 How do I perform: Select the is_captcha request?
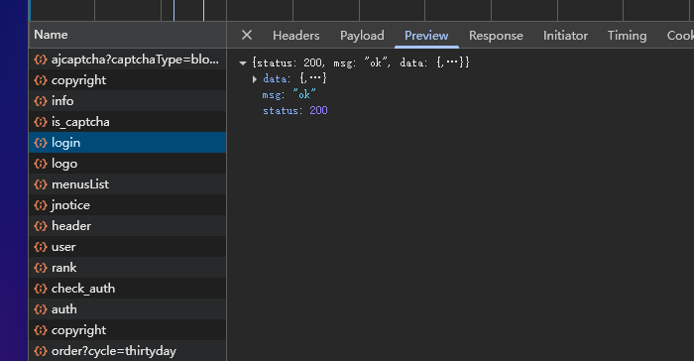(128, 122)
